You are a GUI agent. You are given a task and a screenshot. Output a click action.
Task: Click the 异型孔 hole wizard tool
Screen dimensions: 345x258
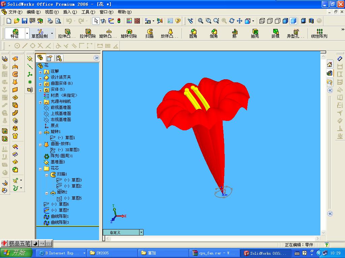tap(295, 34)
